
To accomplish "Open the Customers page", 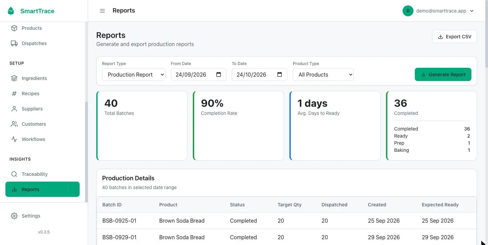I will (43, 124).
